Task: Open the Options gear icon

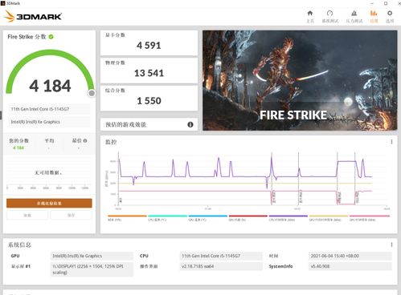Action: click(390, 14)
